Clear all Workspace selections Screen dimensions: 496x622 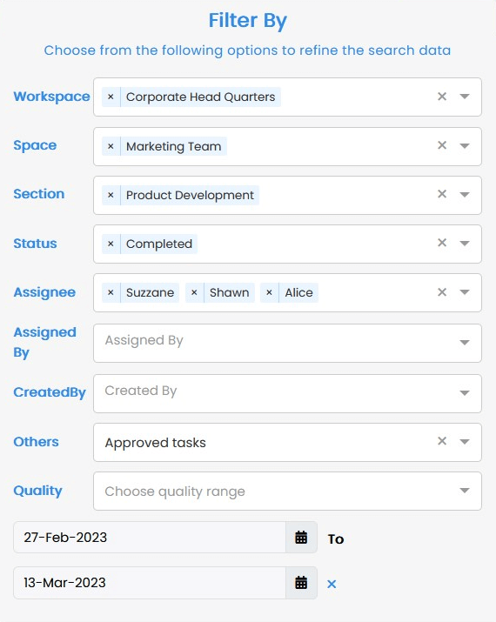tap(442, 97)
